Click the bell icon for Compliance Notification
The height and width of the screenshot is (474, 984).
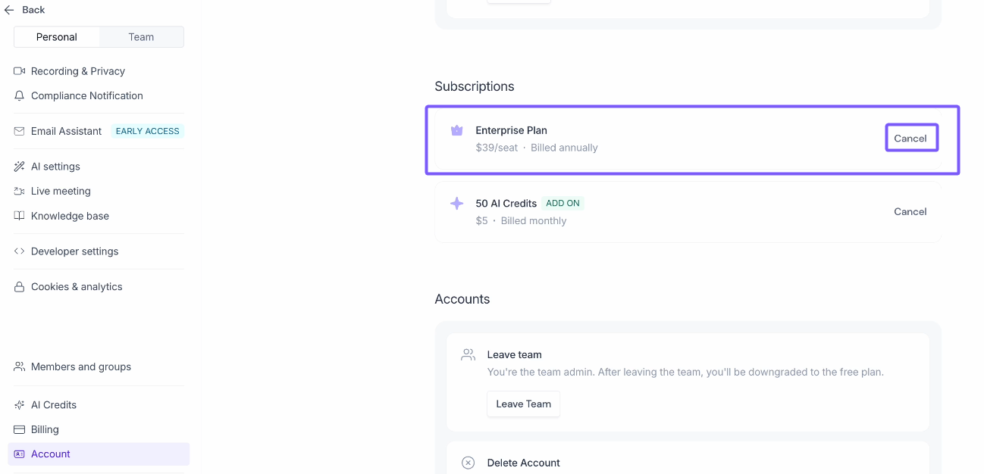[20, 96]
